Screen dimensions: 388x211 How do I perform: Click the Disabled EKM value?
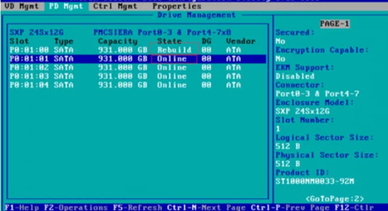point(295,76)
